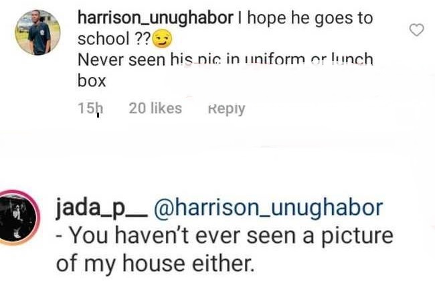Tap the winking emoji after 'school ??'
The width and height of the screenshot is (435, 281).
(x=163, y=39)
